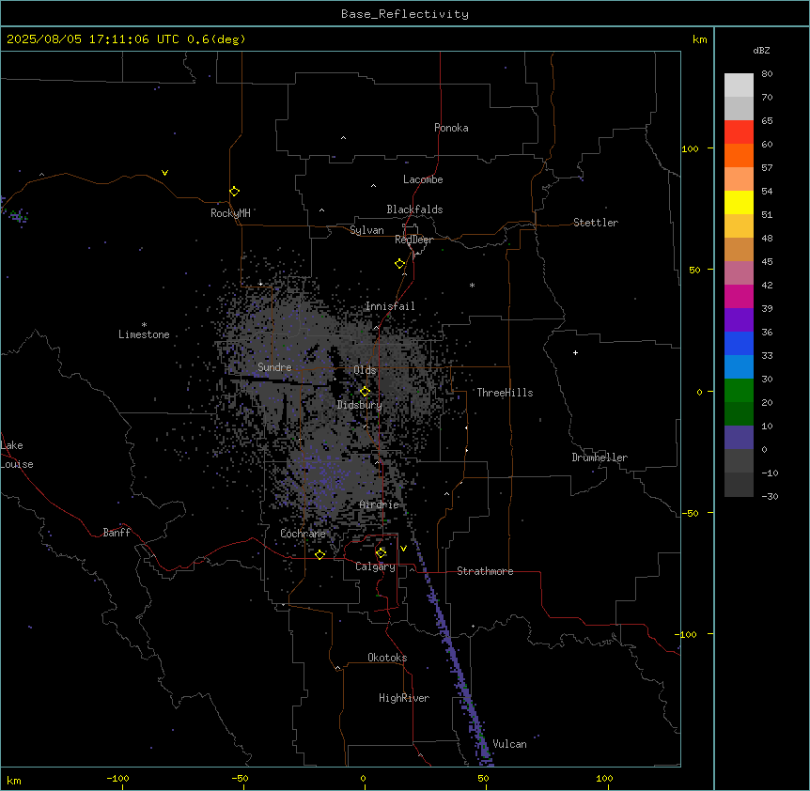Click the Strathmore city label
Image resolution: width=810 pixels, height=791 pixels.
(485, 571)
